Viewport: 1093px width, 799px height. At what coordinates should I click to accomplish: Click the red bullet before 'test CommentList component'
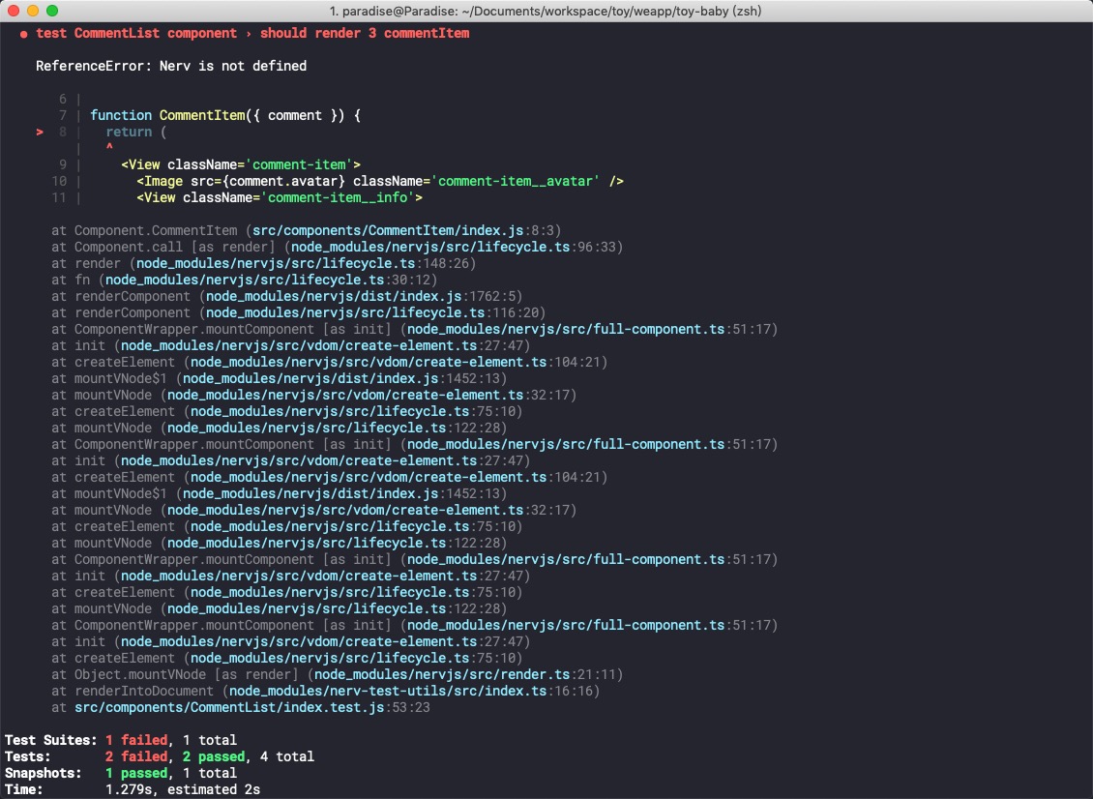24,34
